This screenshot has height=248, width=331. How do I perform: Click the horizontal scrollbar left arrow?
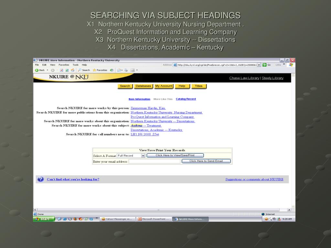[x=35, y=210]
